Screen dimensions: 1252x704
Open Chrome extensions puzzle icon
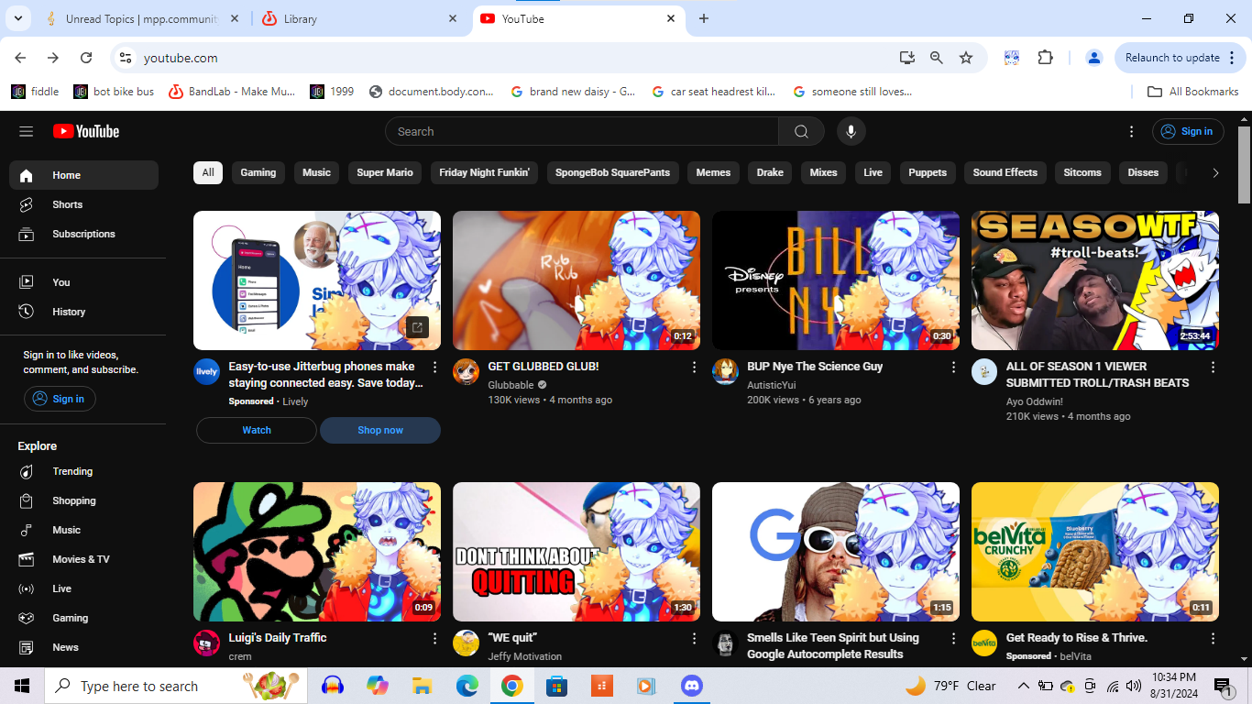click(1046, 57)
